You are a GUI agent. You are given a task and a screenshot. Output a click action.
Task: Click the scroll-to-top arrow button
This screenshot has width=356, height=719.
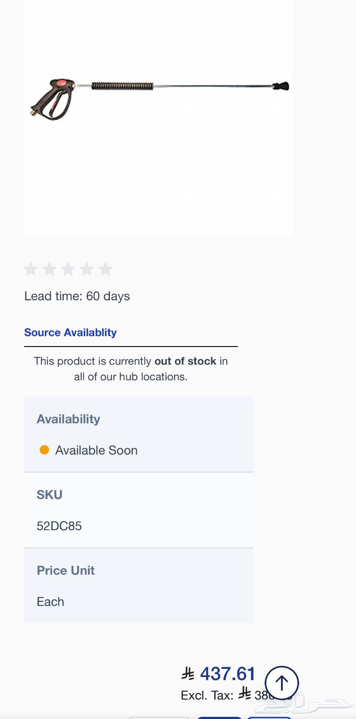[281, 683]
